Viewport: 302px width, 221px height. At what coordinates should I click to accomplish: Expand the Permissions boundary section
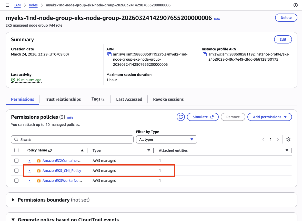click(13, 200)
